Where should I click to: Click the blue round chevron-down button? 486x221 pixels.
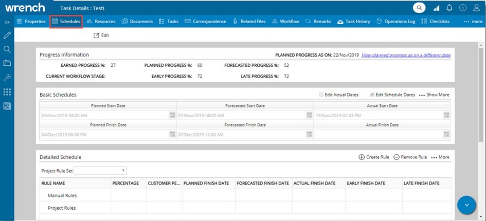[466, 205]
